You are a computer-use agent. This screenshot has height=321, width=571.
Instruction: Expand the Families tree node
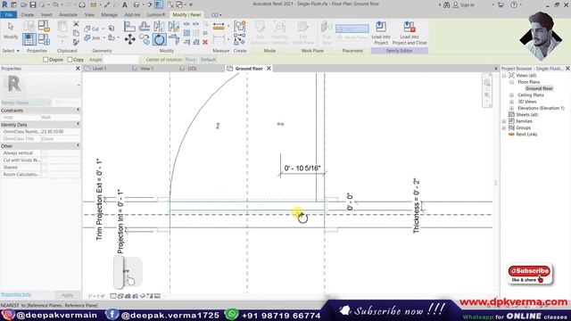504,121
